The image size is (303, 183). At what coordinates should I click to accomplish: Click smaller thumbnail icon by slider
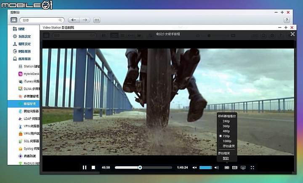pos(197,36)
